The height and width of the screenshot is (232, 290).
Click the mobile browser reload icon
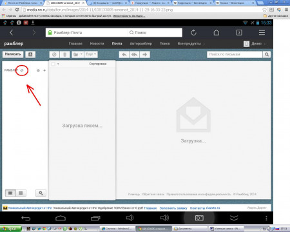tap(193, 33)
